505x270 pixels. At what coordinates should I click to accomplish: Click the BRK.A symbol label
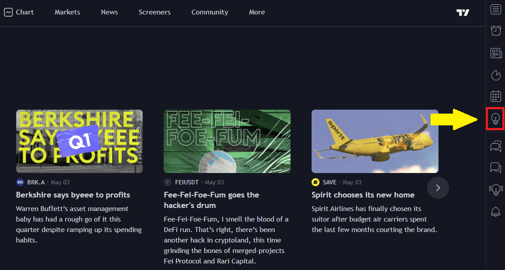(36, 182)
